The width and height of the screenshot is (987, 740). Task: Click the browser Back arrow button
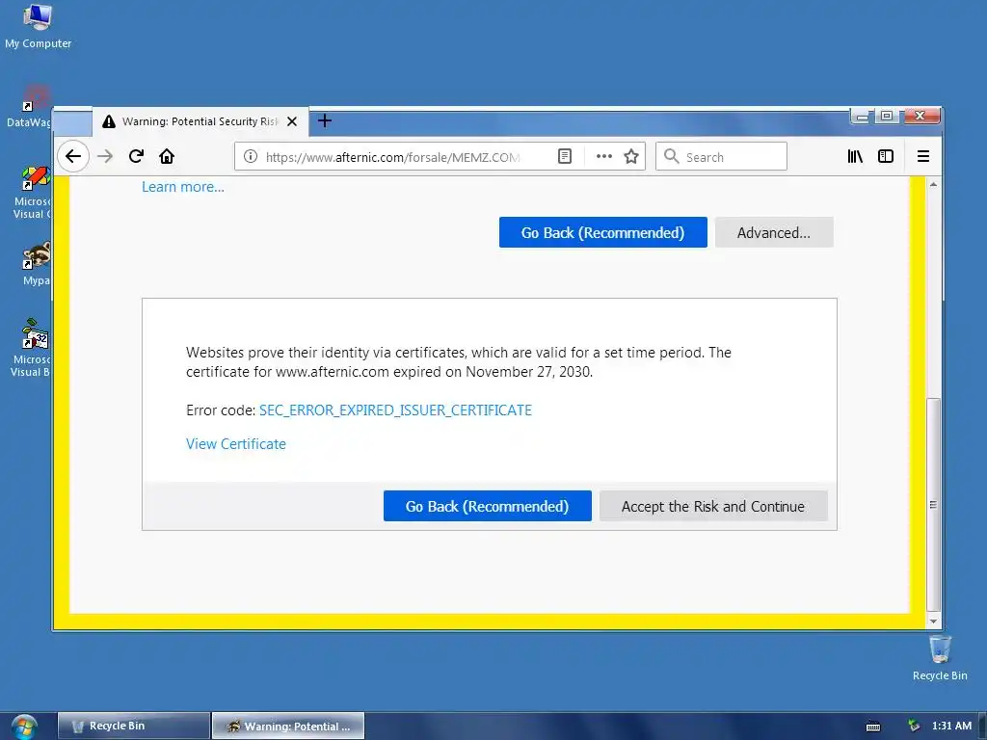73,156
